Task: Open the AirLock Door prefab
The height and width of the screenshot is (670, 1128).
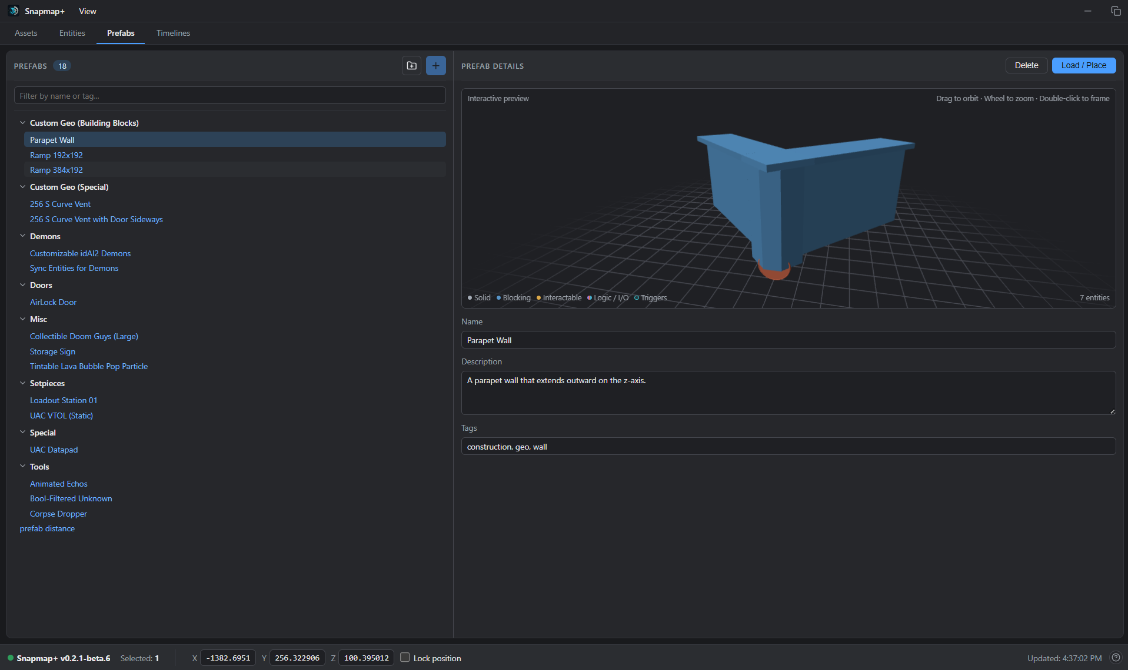Action: tap(54, 302)
